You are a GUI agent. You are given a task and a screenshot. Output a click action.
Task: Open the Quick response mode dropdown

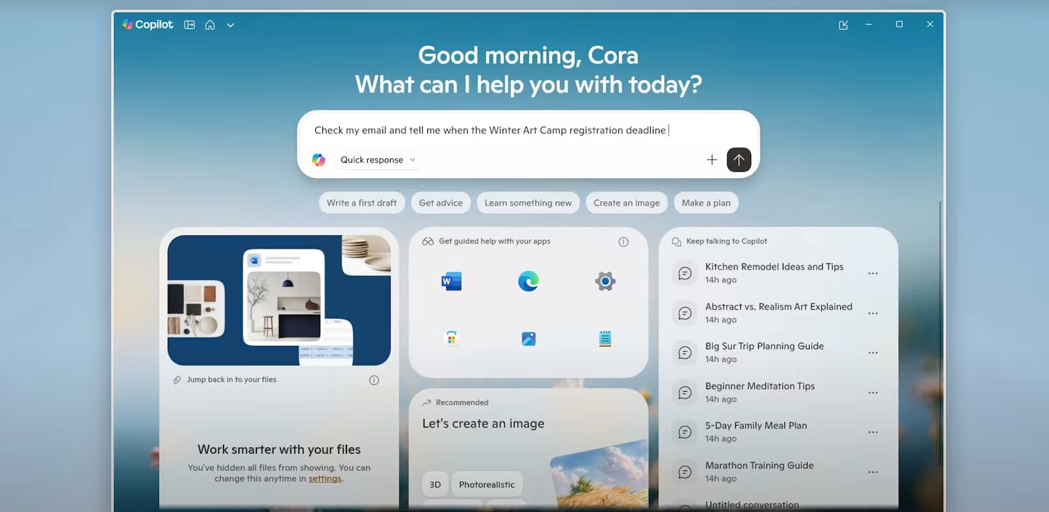click(x=378, y=160)
